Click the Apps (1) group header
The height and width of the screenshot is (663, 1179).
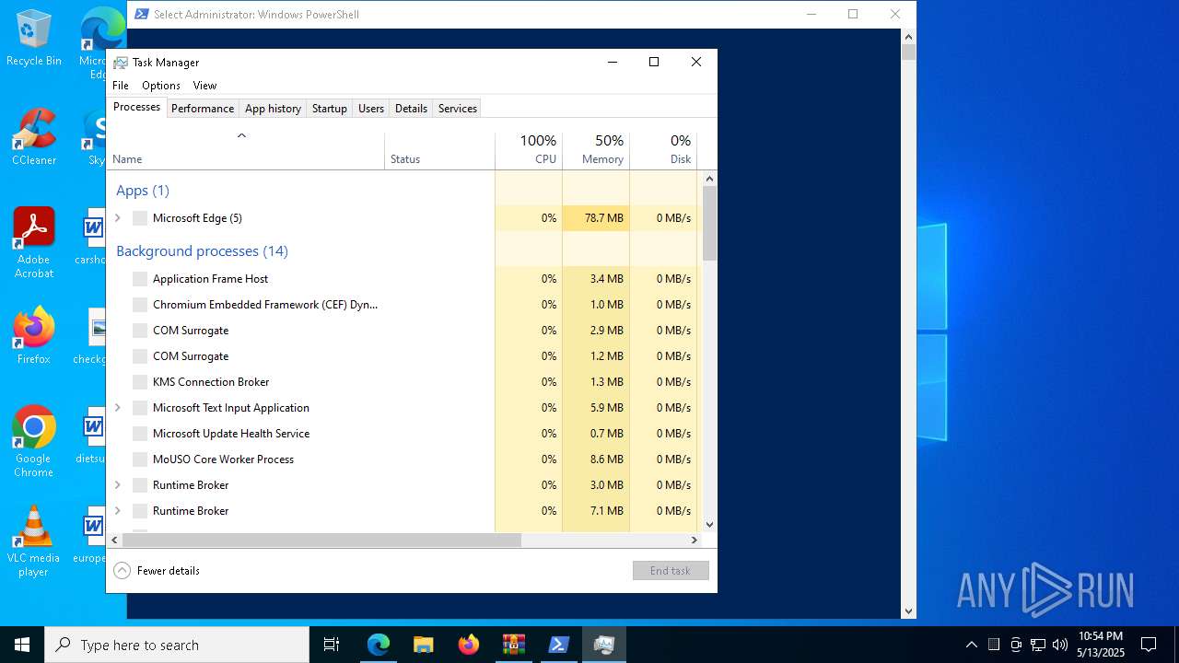(x=143, y=191)
